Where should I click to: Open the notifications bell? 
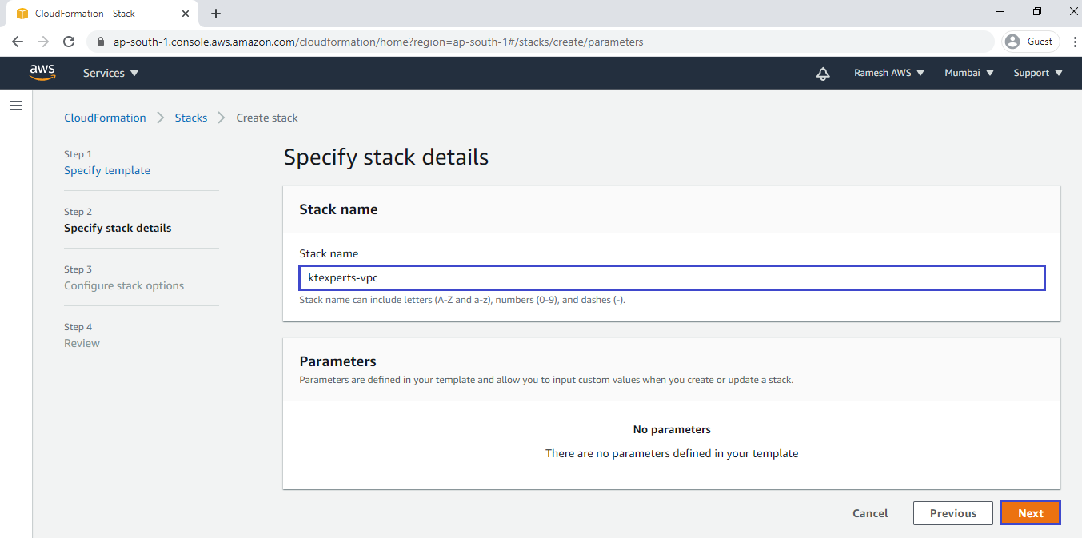[x=823, y=74]
